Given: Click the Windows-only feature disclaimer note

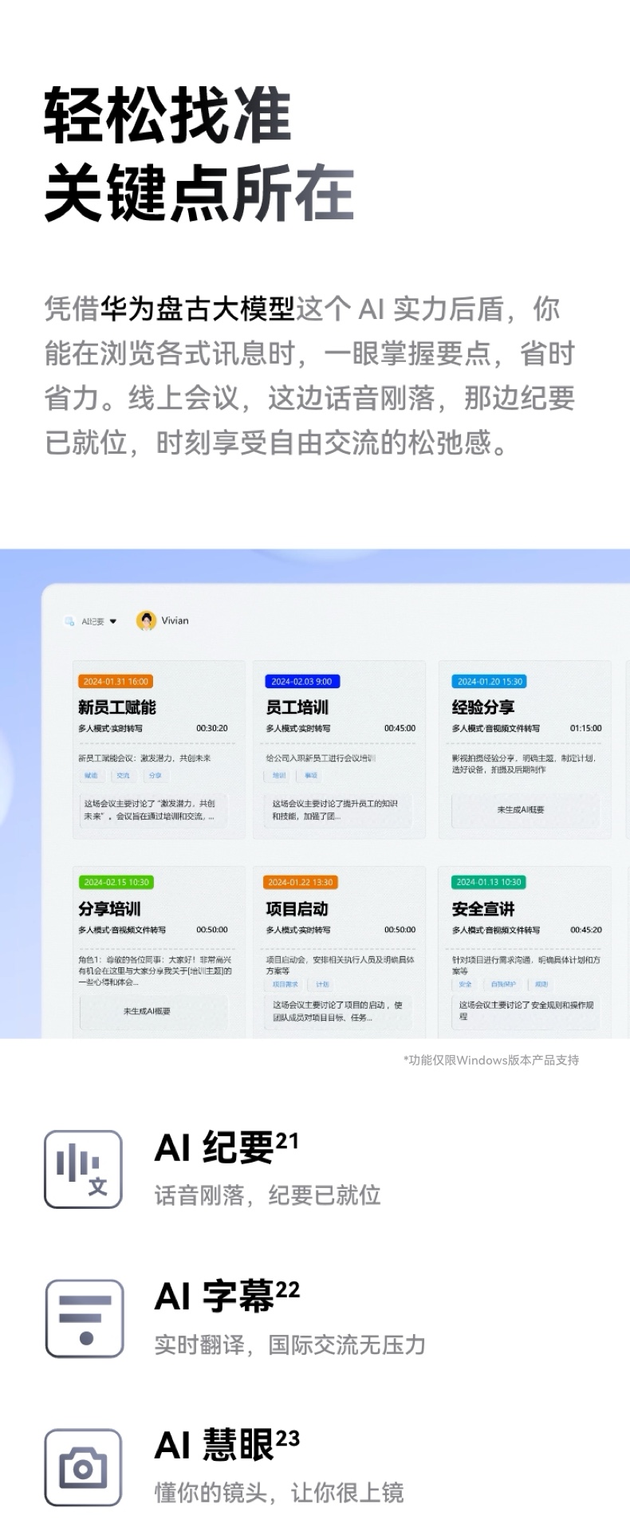Looking at the screenshot, I should pos(491,1060).
